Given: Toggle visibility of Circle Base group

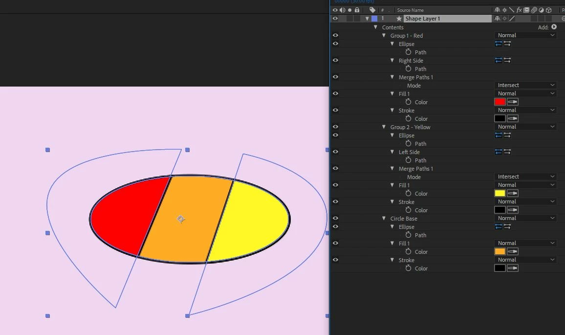Looking at the screenshot, I should pos(335,218).
